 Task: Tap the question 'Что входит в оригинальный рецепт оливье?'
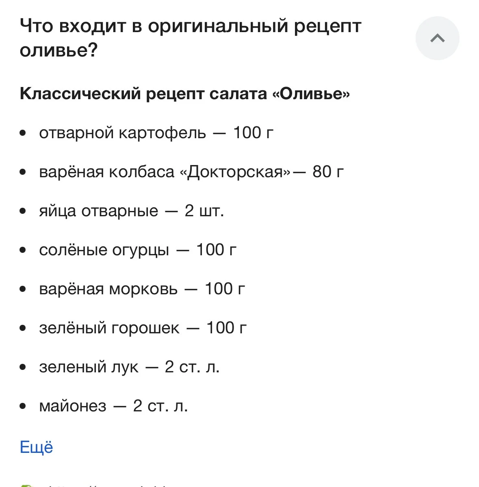190,38
